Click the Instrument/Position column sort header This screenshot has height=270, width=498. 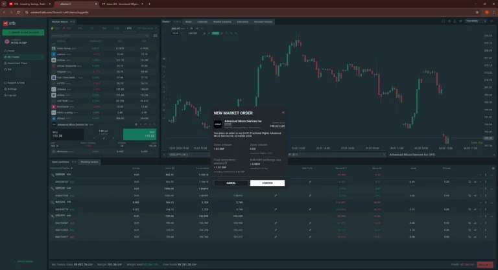tap(62, 168)
